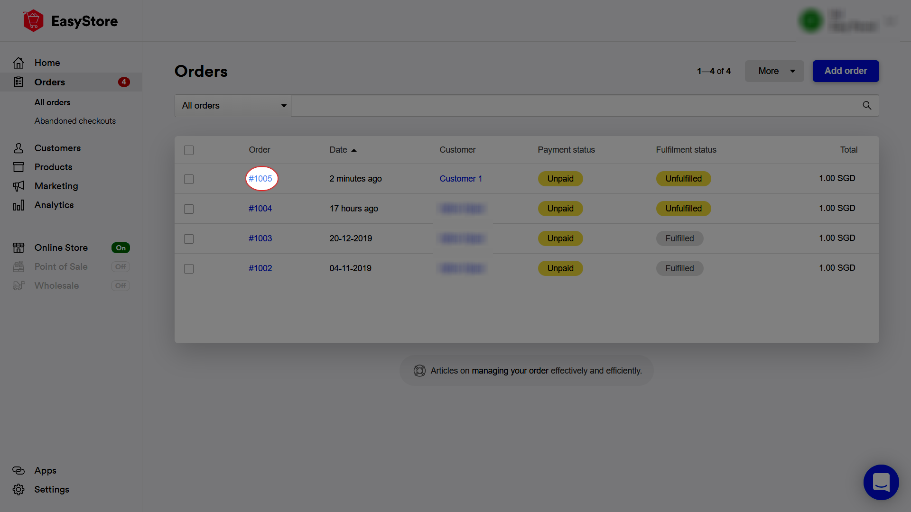Click the Apps link icon

[x=19, y=470]
